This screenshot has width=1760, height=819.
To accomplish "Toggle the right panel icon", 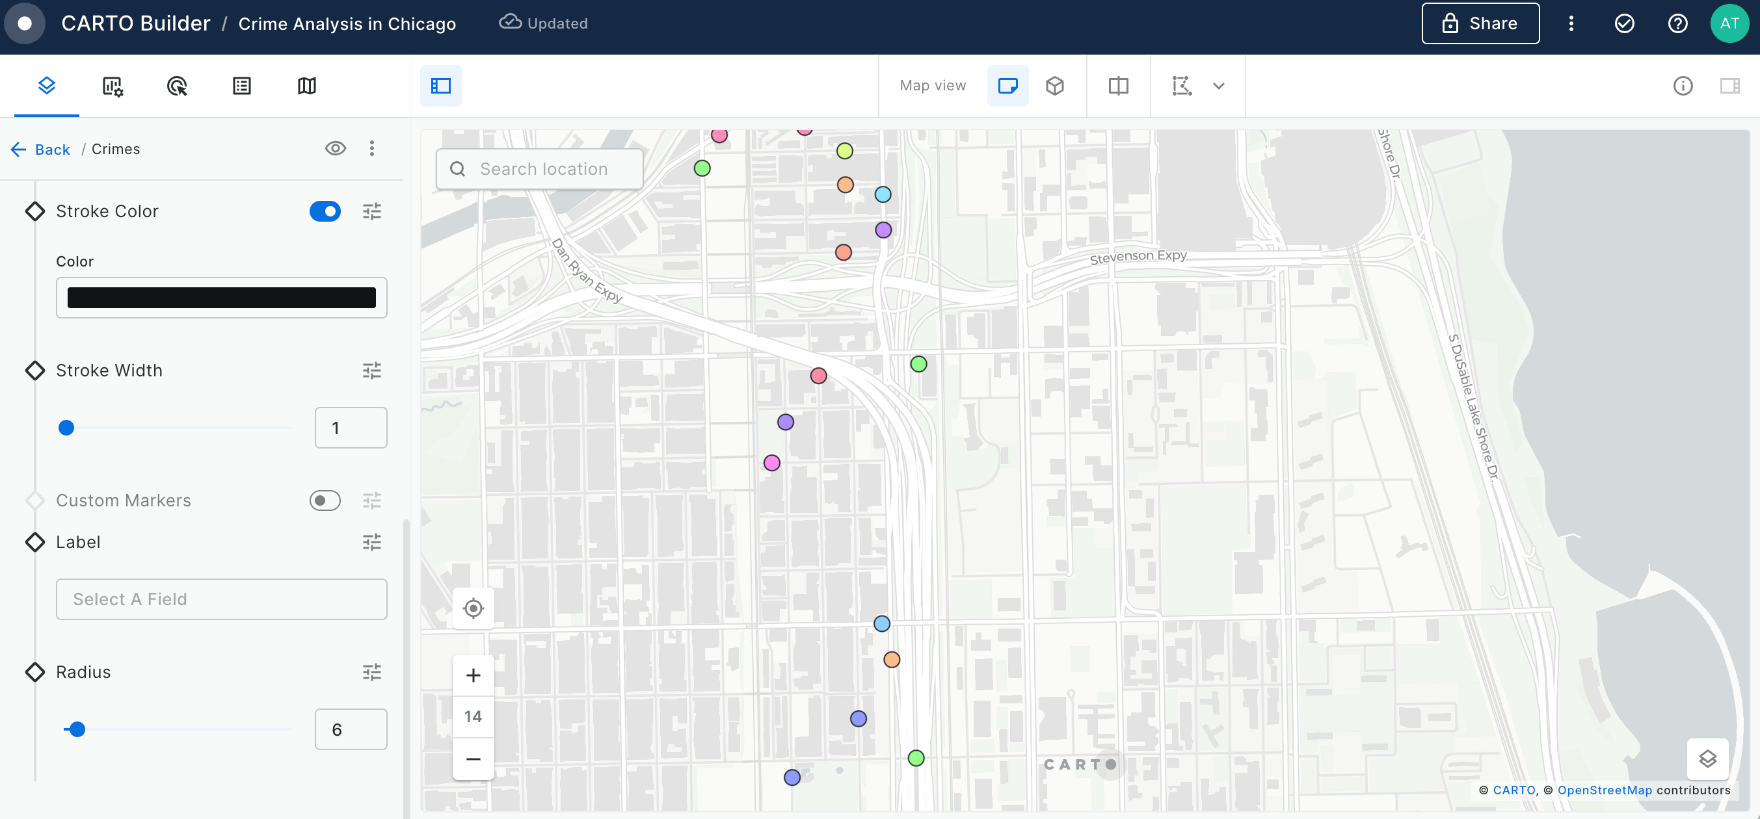I will [1730, 86].
